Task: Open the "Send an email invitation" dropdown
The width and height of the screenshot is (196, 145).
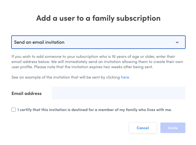Action: pos(98,42)
